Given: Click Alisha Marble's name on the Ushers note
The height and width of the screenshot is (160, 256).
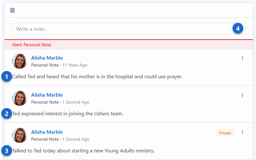Looking at the screenshot, I should coord(47,95).
